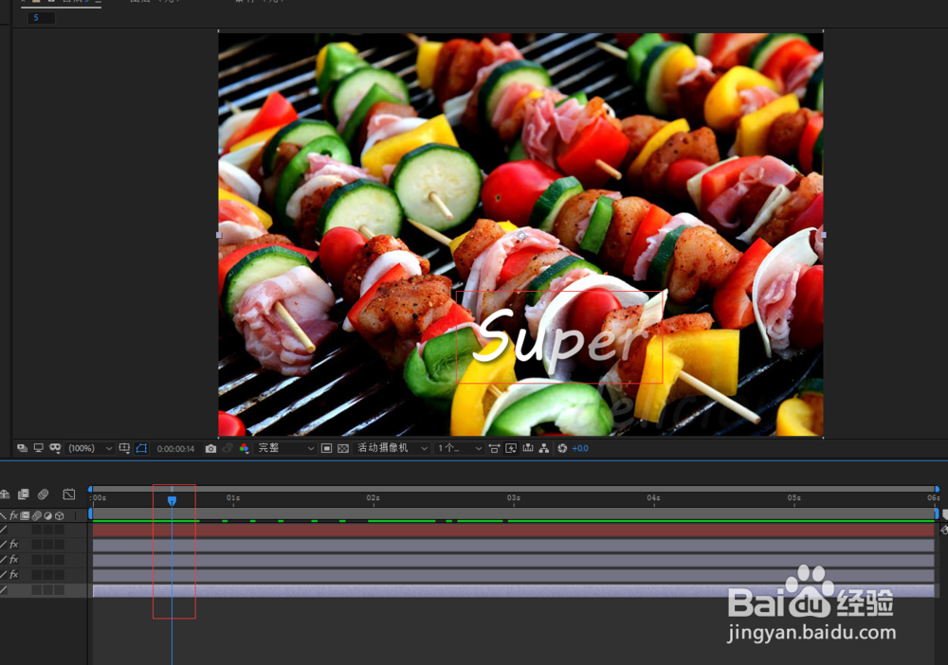
Task: Toggle quality switch on the red top layer
Action: click(x=4, y=530)
